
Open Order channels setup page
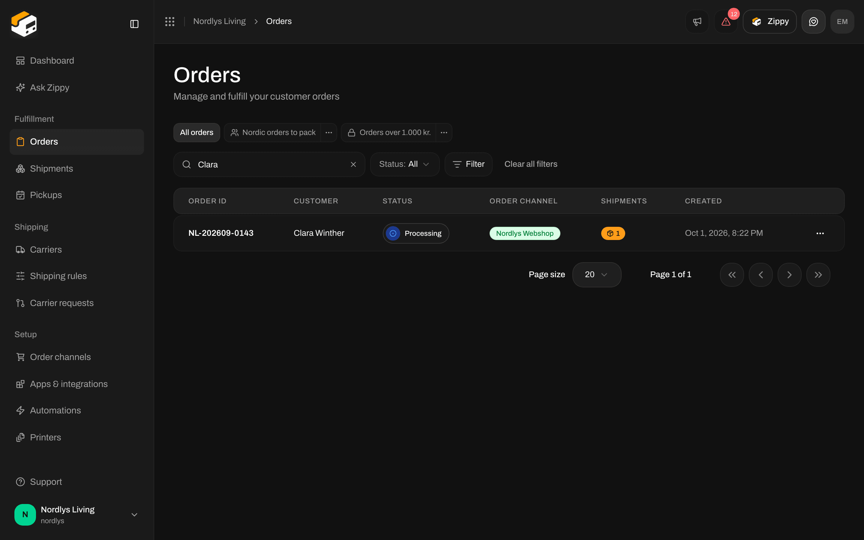point(76,357)
